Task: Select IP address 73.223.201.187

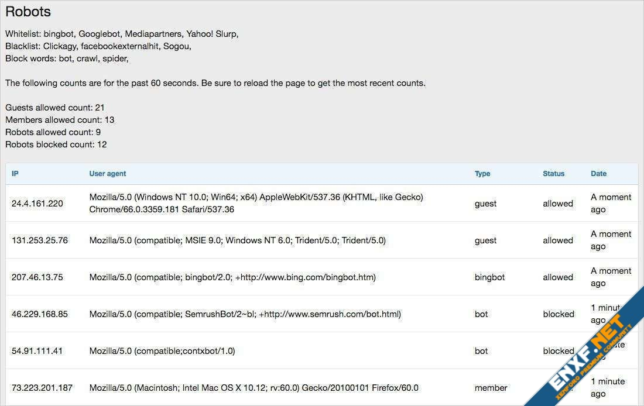Action: point(42,388)
